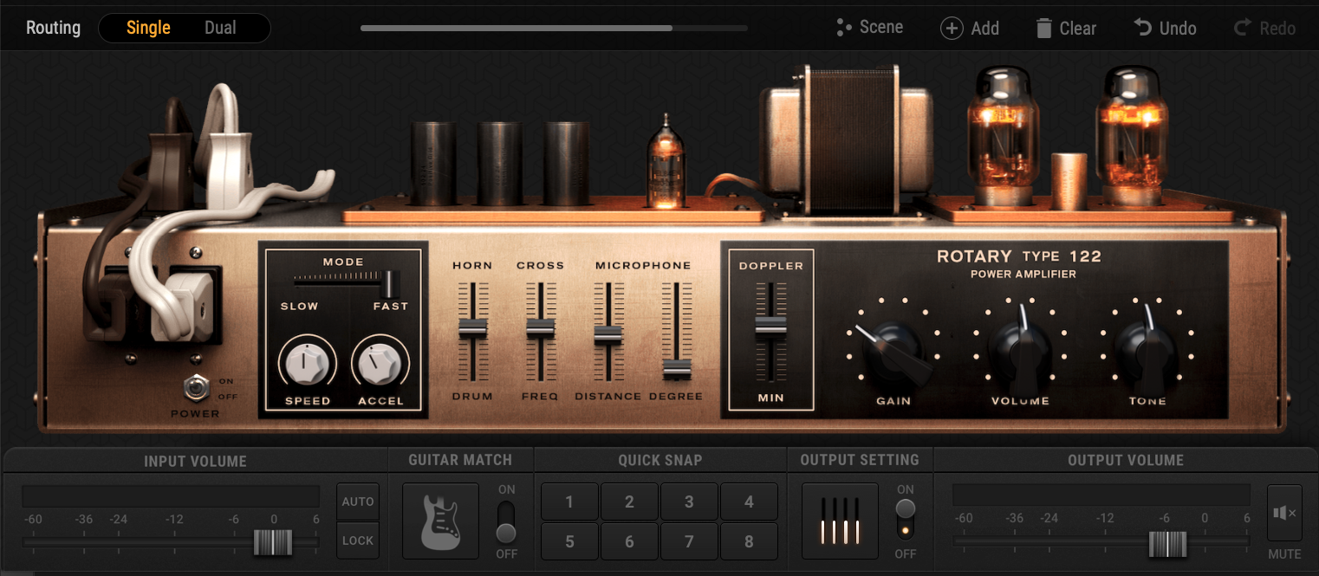
Task: Click the Add plus icon
Action: 952,29
